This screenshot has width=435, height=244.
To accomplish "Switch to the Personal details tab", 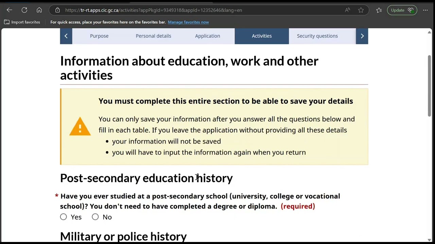I will (x=153, y=36).
